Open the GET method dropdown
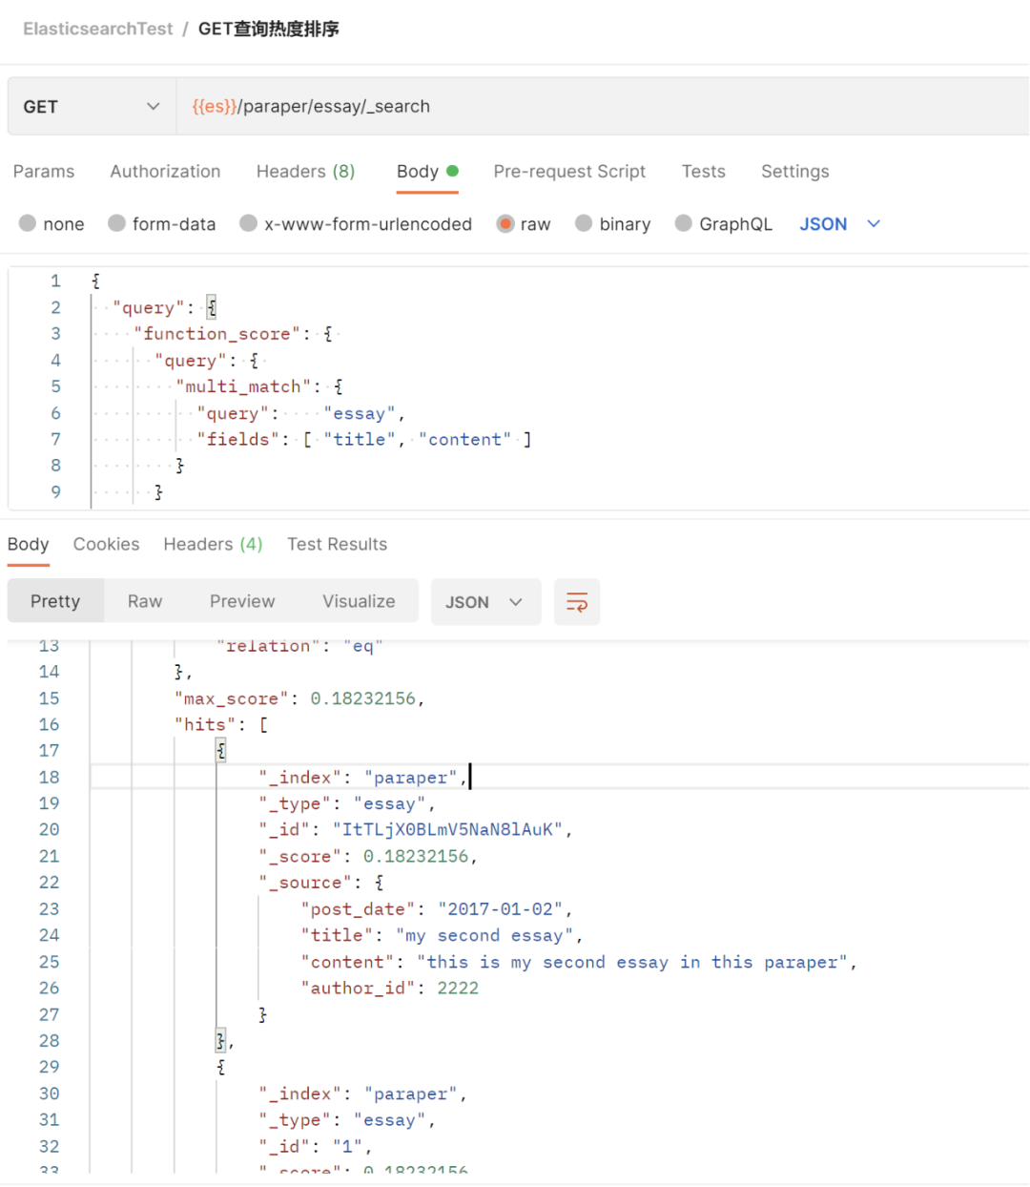This screenshot has width=1030, height=1187. 92,107
